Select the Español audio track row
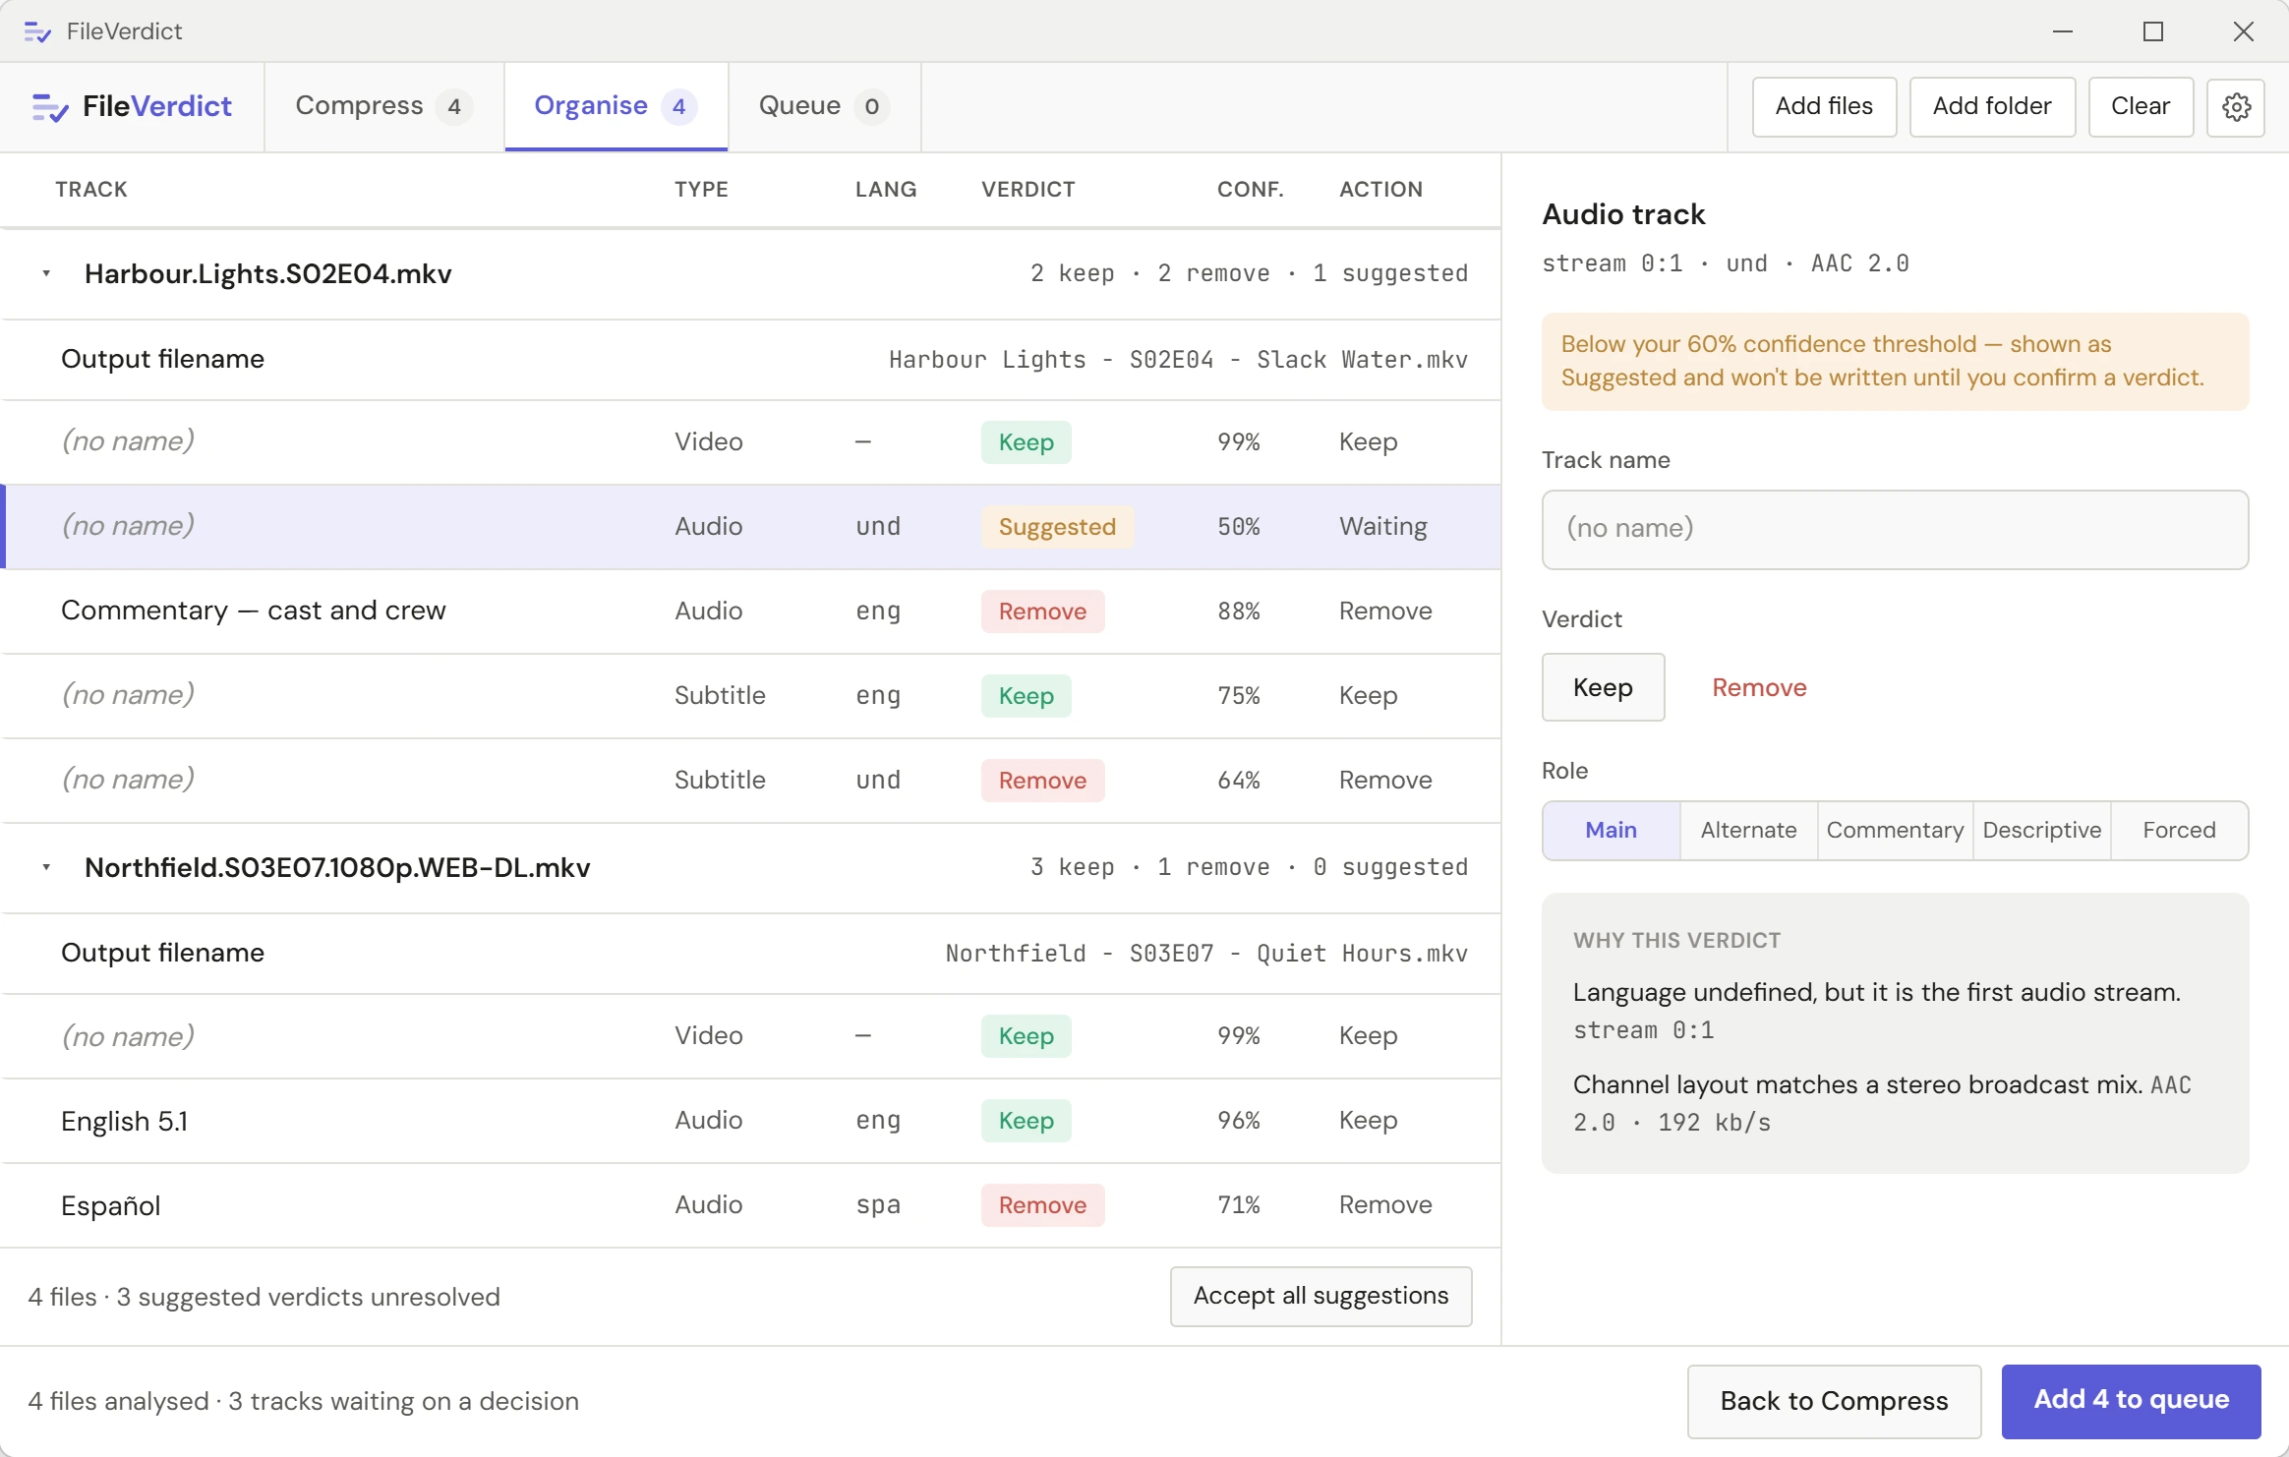Screen dimensions: 2289x1457 [750, 1205]
